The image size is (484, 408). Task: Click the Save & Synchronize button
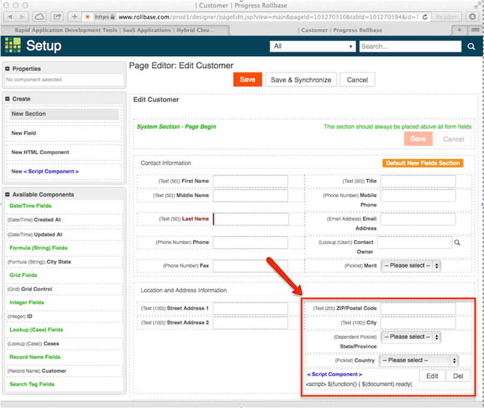[x=301, y=79]
